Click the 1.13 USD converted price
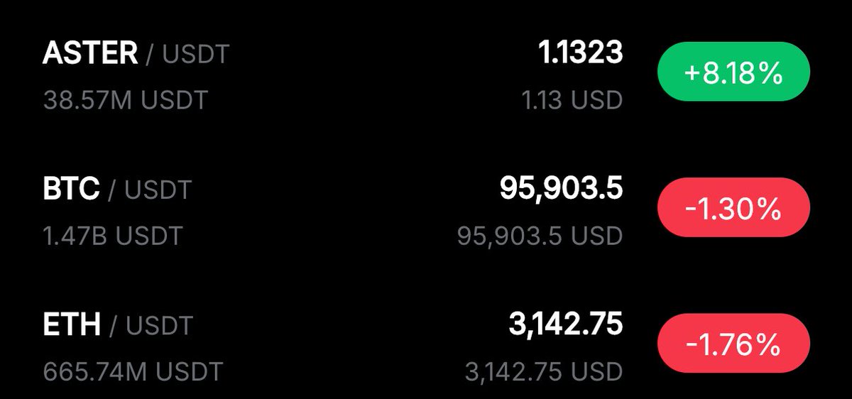Image resolution: width=852 pixels, height=399 pixels. click(x=572, y=100)
